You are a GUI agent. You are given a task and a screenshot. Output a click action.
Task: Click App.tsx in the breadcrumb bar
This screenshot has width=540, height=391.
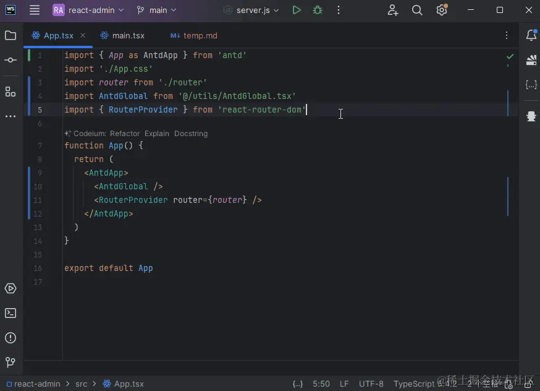(x=124, y=384)
